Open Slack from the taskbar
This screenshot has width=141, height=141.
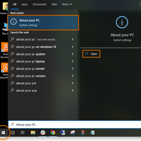(43, 133)
